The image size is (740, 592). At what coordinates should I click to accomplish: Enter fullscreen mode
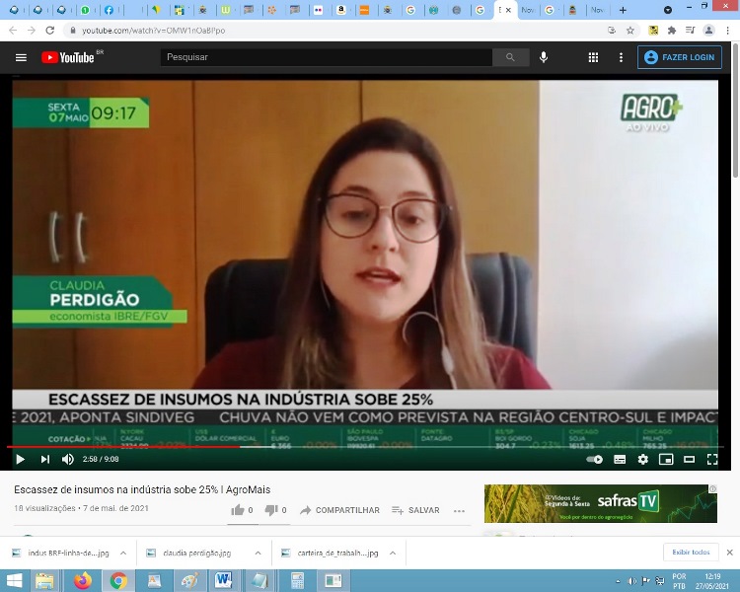[x=712, y=460]
